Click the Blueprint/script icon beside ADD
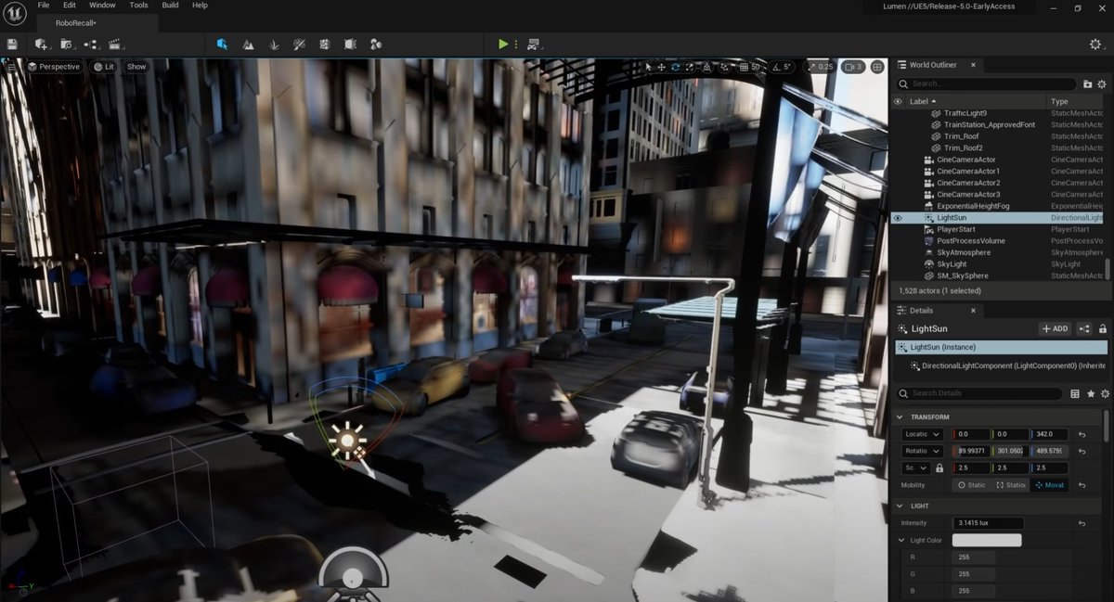 (1084, 328)
